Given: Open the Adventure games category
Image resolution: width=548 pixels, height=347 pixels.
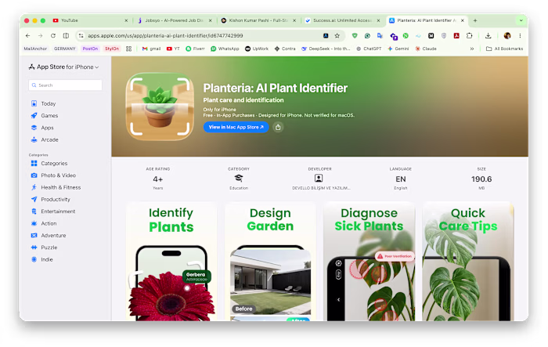Looking at the screenshot, I should pyautogui.click(x=49, y=236).
